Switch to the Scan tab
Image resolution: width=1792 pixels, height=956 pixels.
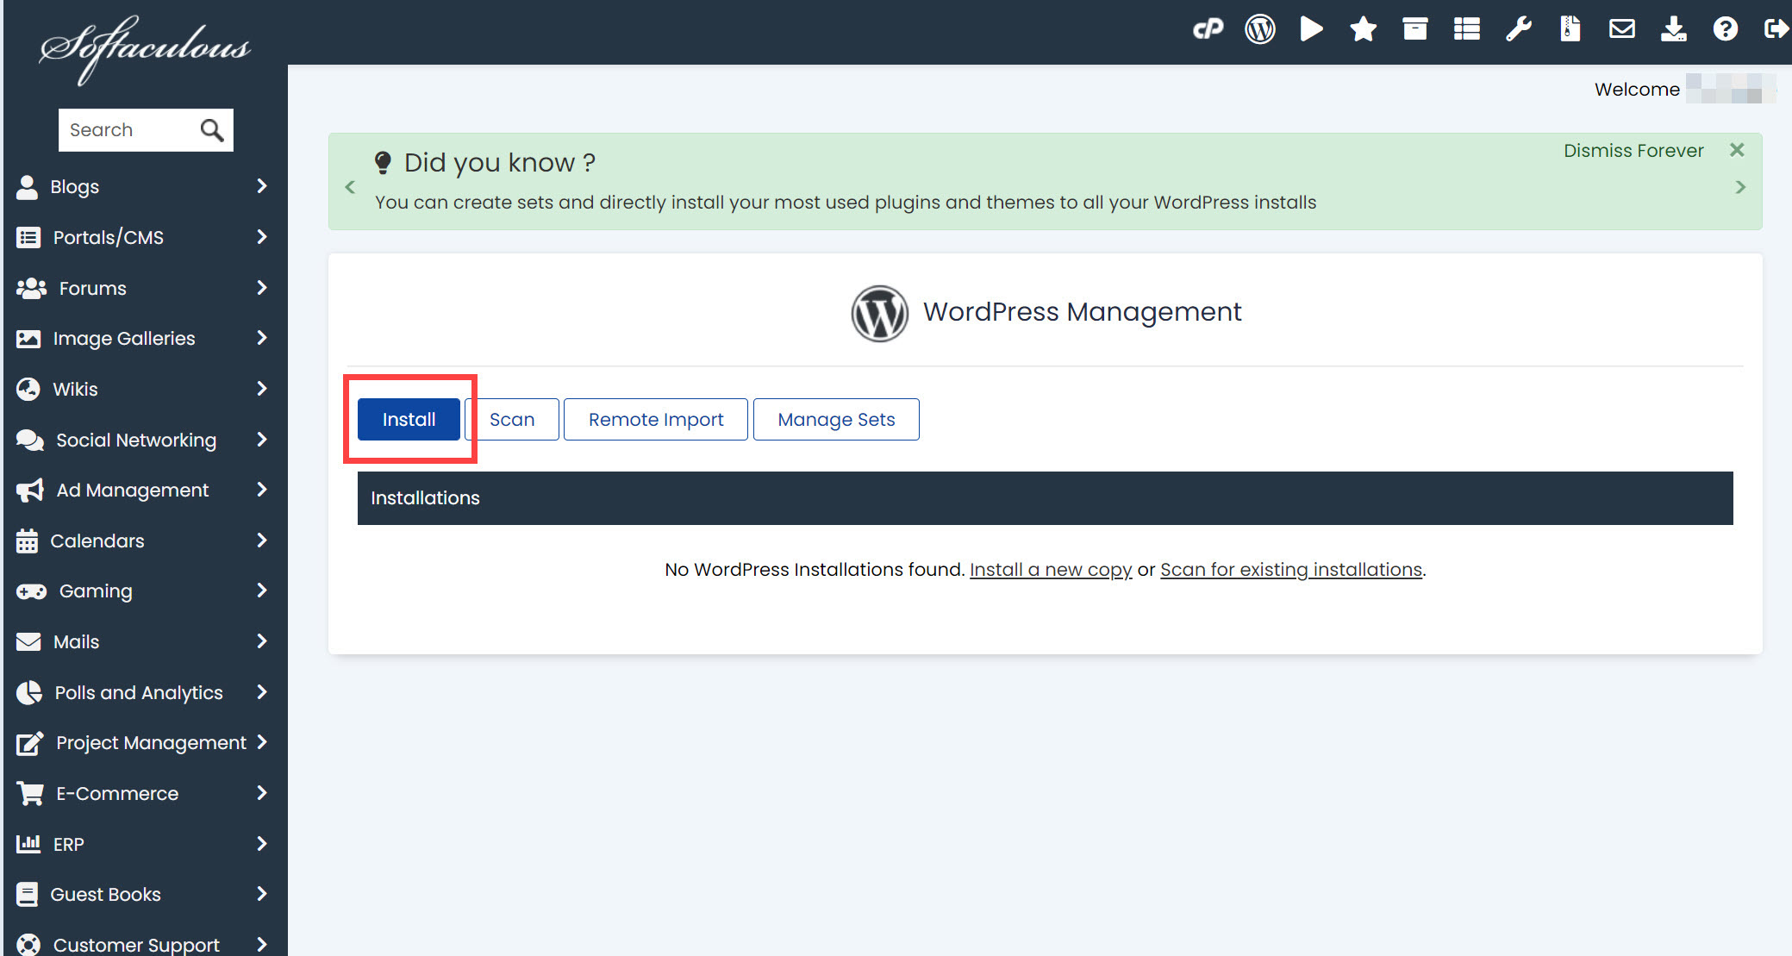(512, 419)
